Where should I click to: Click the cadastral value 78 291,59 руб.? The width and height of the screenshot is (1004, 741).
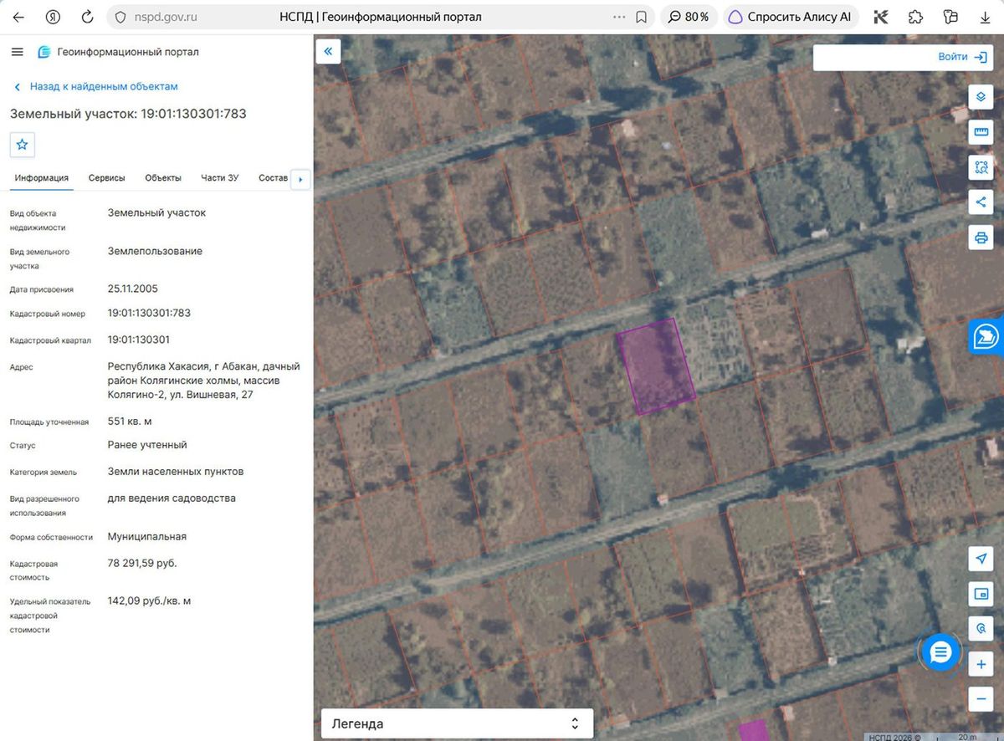click(142, 563)
